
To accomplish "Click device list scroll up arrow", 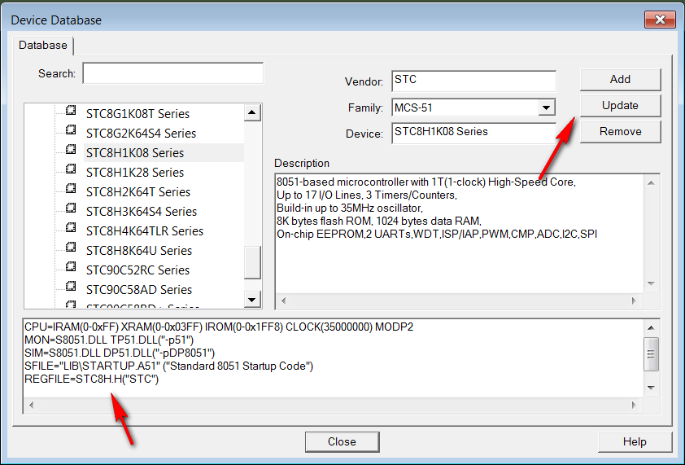I will [x=251, y=113].
